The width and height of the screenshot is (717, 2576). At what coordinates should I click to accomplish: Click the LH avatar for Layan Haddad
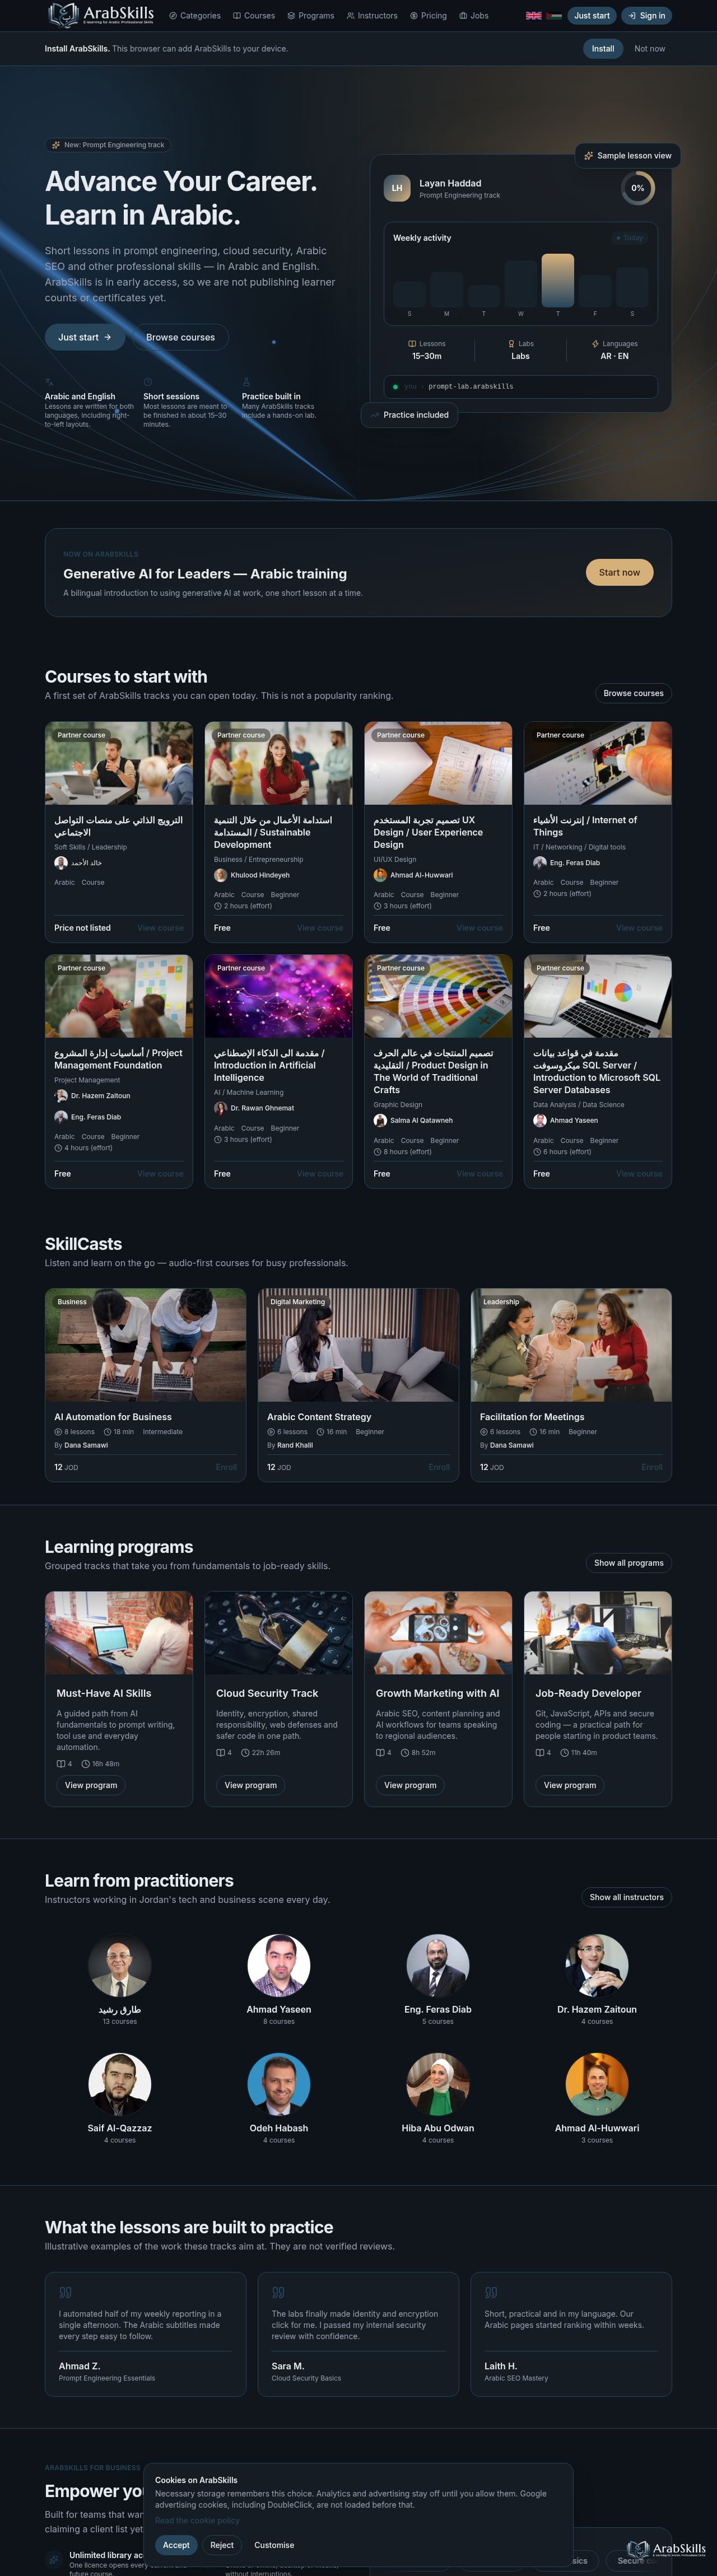397,188
